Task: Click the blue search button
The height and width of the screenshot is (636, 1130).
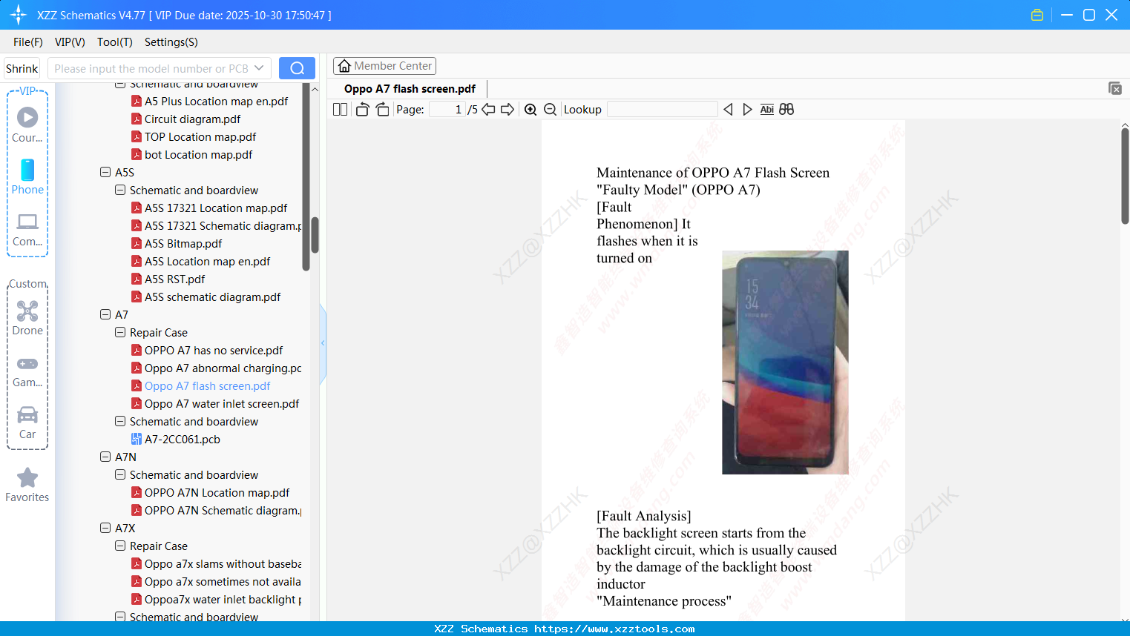Action: pyautogui.click(x=297, y=68)
